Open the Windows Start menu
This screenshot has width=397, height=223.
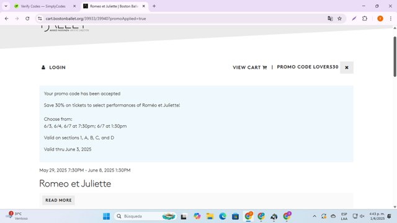(x=106, y=216)
